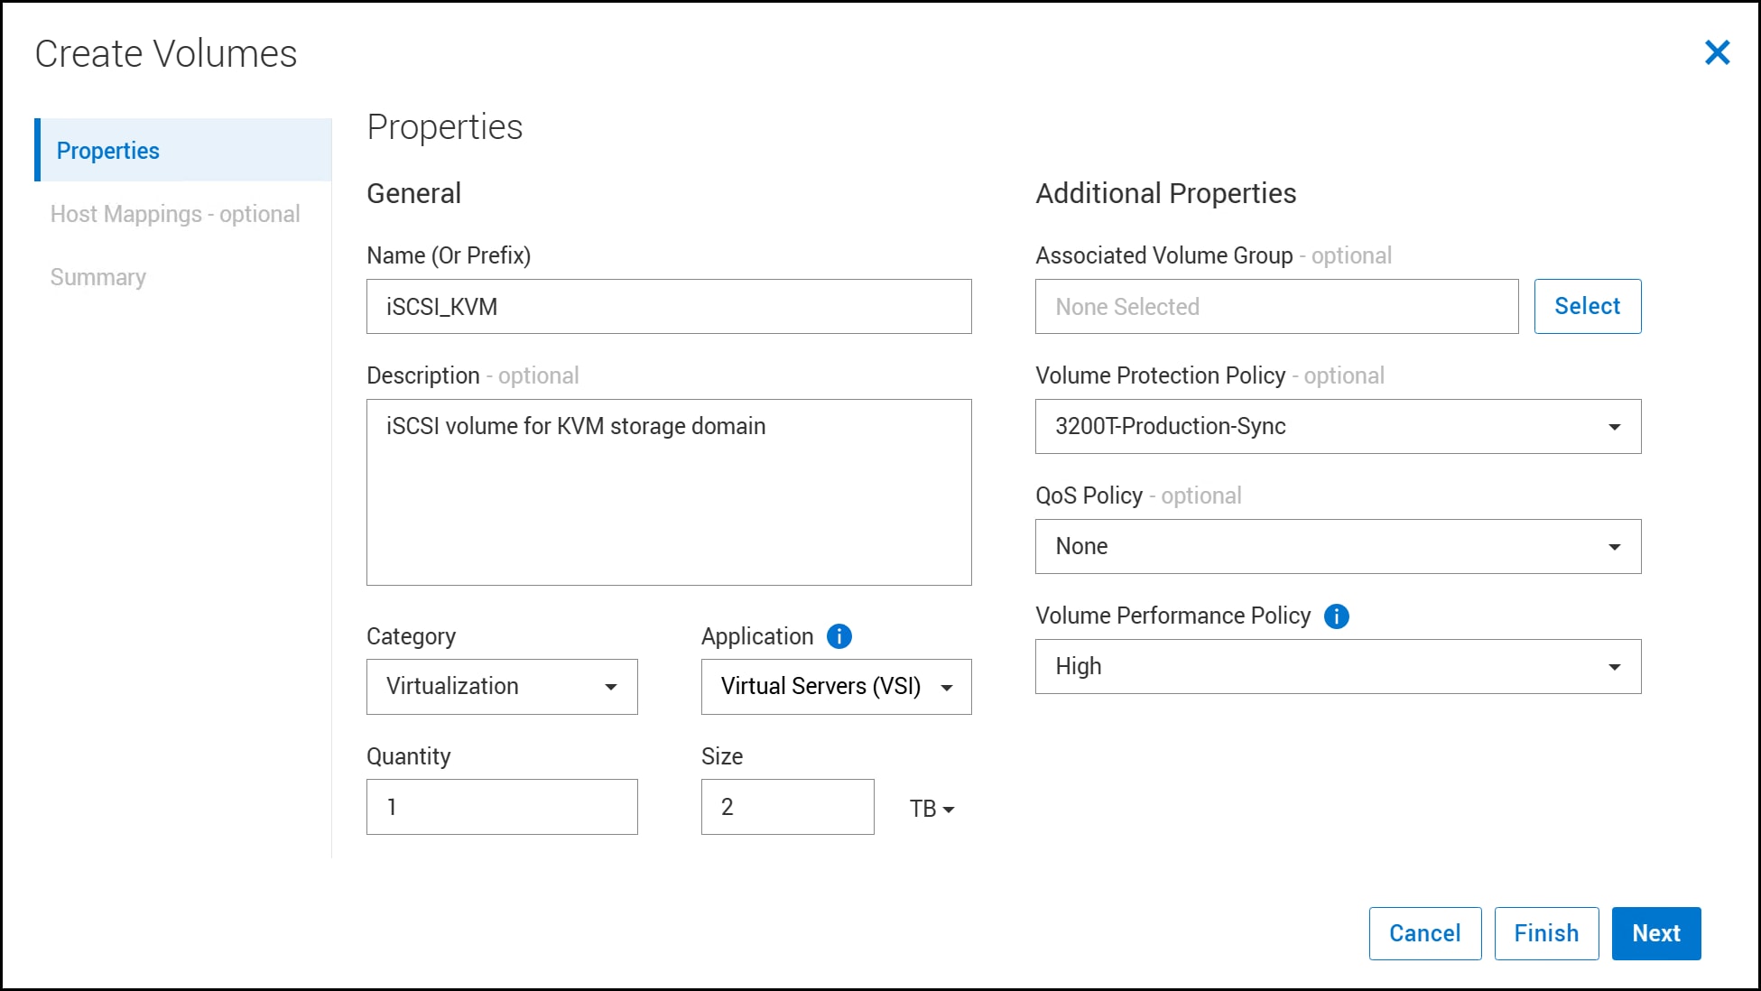Screen dimensions: 1761x991
Task: Open the TB size unit dropdown
Action: pyautogui.click(x=932, y=809)
